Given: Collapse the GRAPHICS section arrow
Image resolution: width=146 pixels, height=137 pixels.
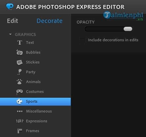Looking at the screenshot, I should pyautogui.click(x=10, y=34).
